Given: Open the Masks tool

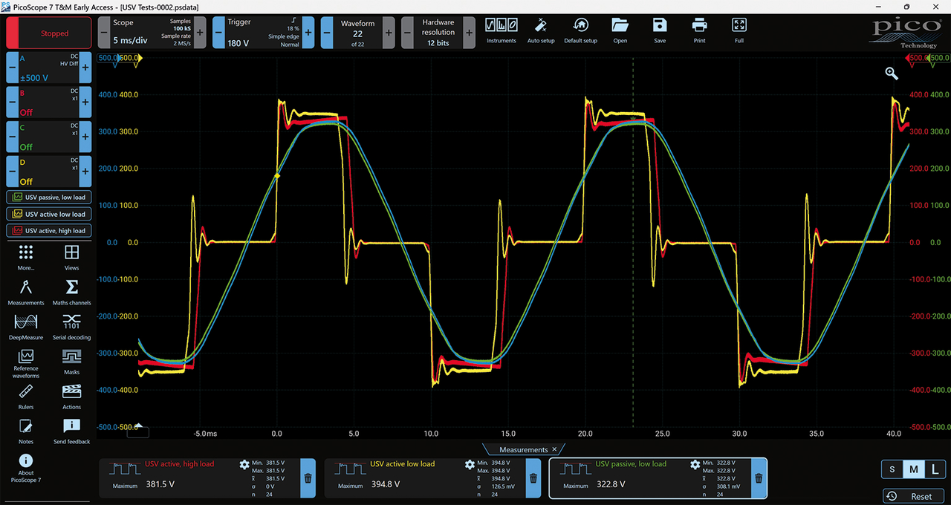Looking at the screenshot, I should tap(71, 362).
